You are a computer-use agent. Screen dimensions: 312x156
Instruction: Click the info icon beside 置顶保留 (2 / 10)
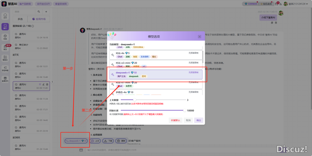point(33,26)
